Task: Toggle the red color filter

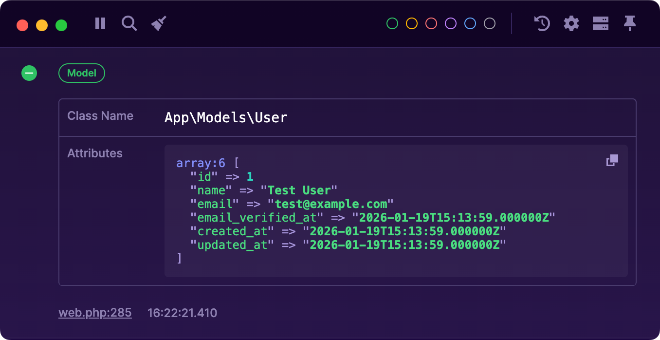Action: coord(431,23)
